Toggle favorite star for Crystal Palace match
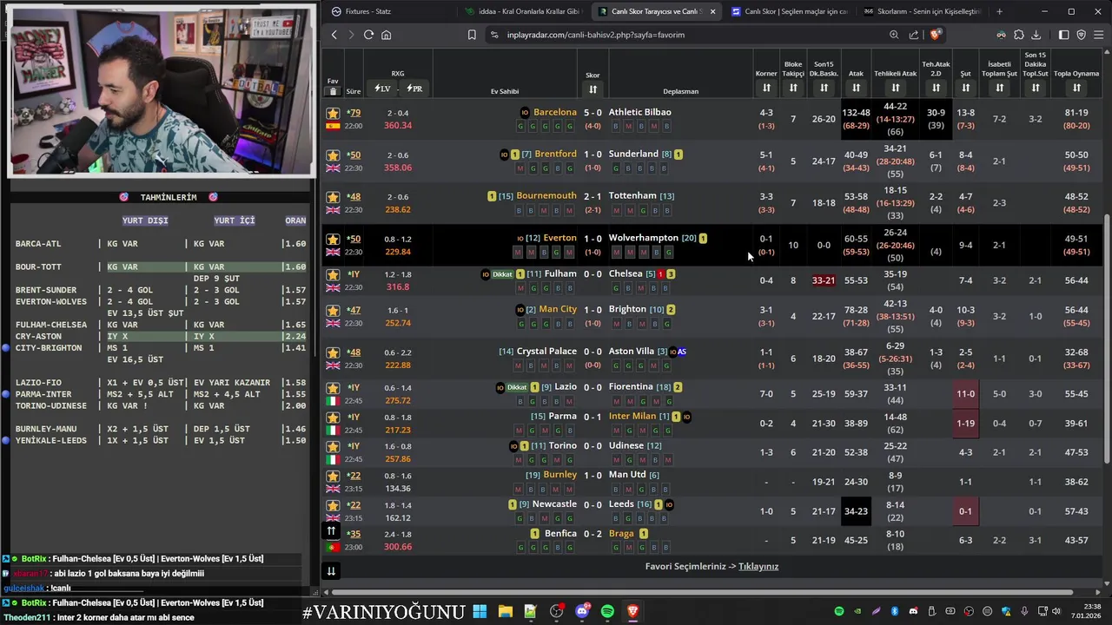Screen dimensions: 1112x625 click(x=333, y=352)
